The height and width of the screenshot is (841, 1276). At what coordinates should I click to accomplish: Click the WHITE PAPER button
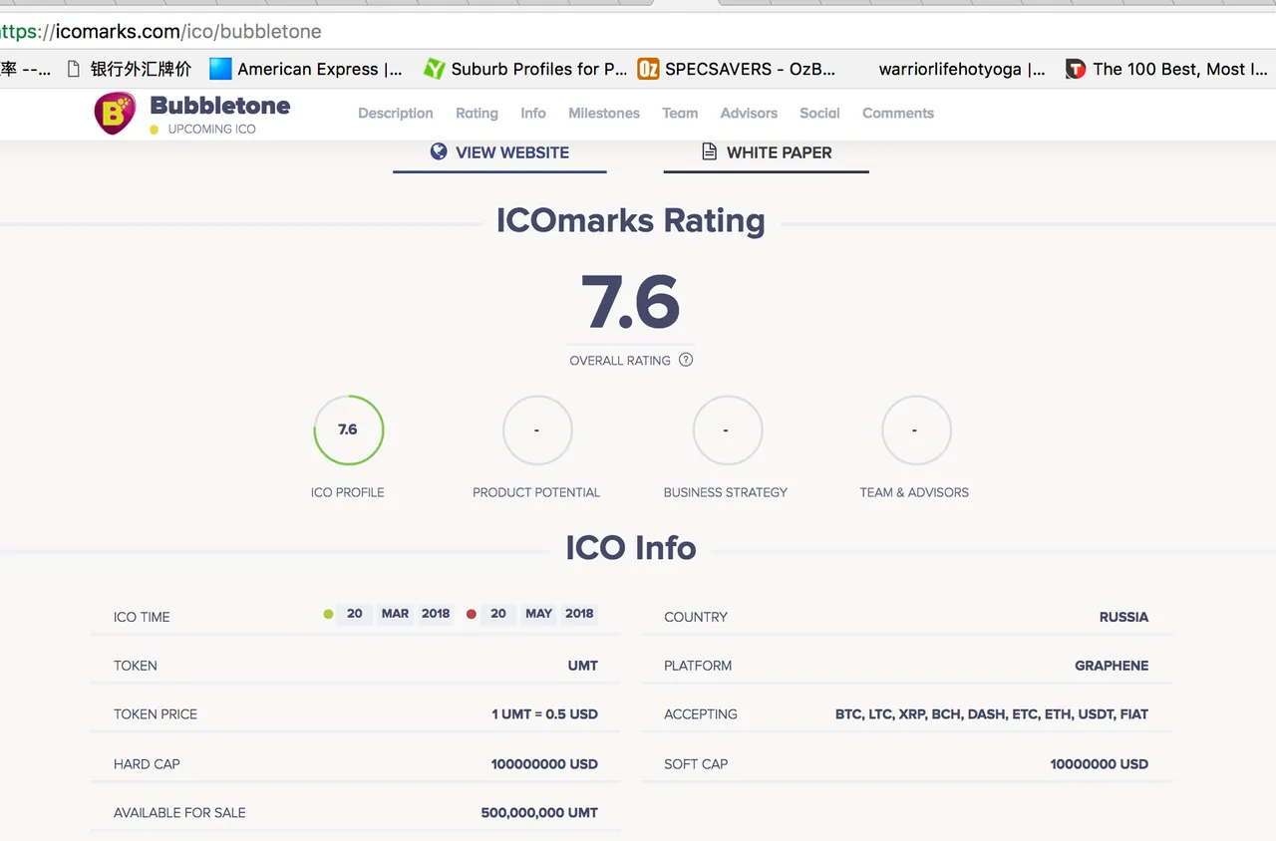767,153
